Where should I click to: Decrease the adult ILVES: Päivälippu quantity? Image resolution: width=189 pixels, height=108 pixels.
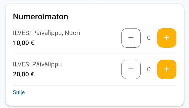click(131, 69)
